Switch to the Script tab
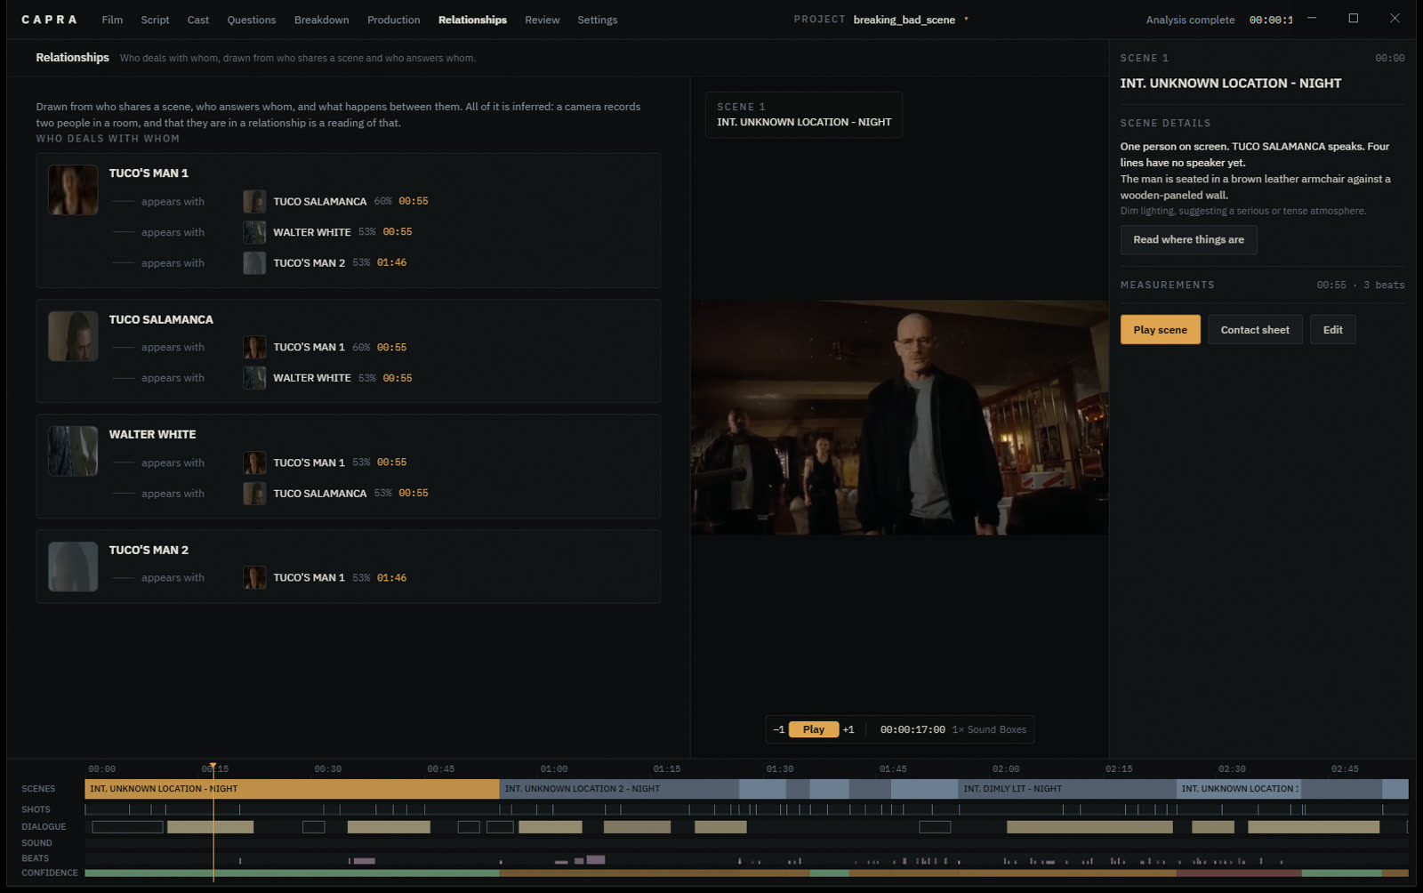 click(155, 20)
